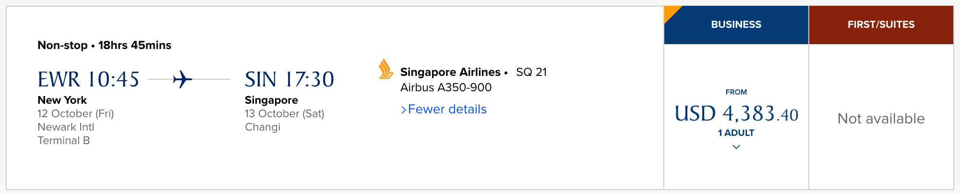The height and width of the screenshot is (194, 960).
Task: Select the BUSINESS cabin class header
Action: point(736,25)
